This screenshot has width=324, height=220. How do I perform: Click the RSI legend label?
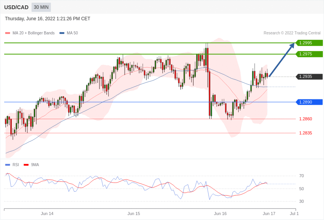16,165
